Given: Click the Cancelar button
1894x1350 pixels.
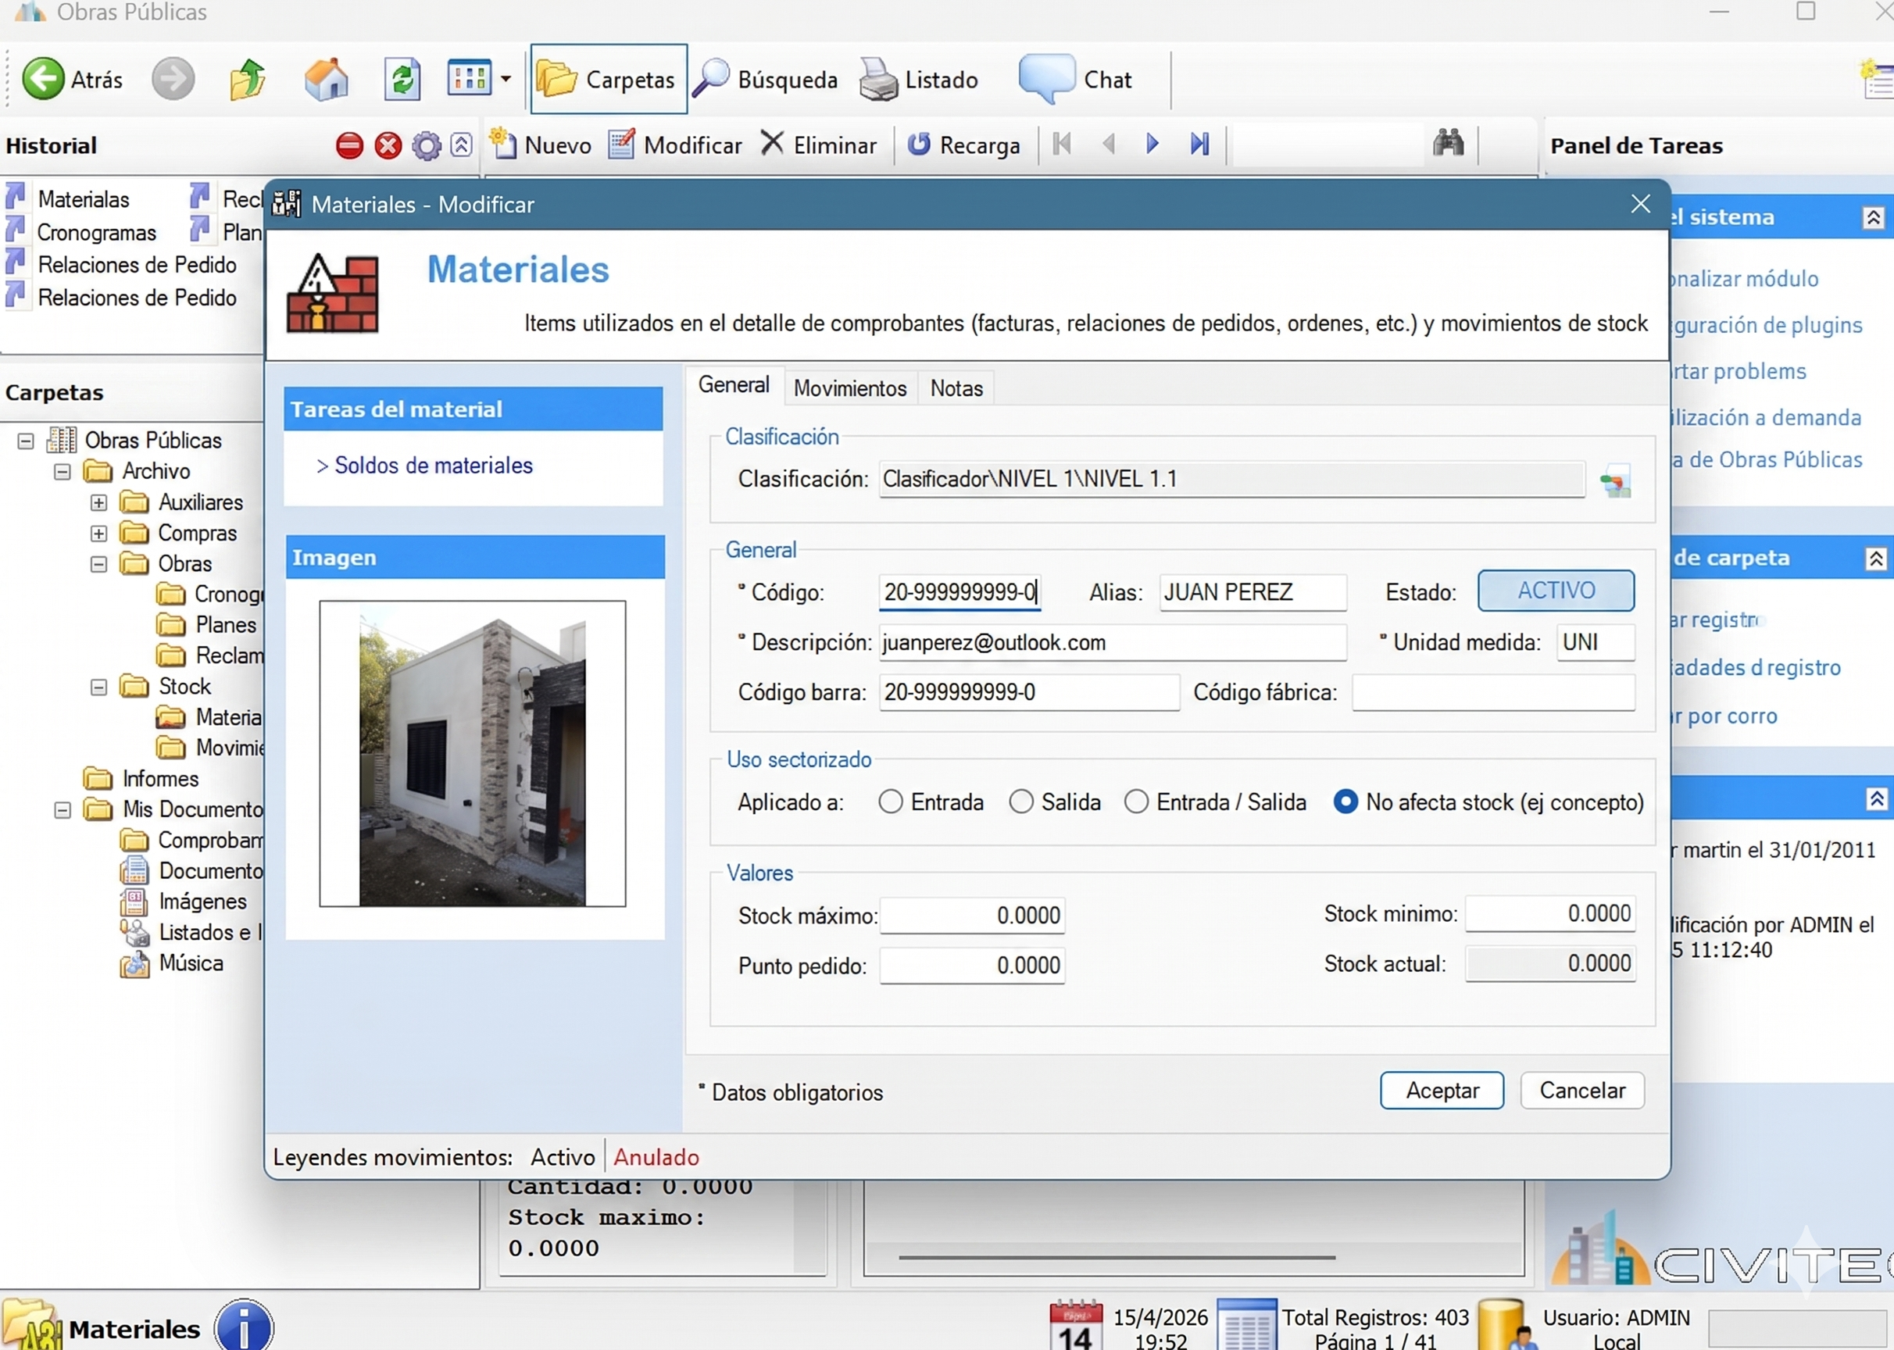Looking at the screenshot, I should point(1582,1091).
